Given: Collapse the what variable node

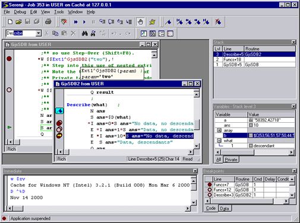Looking at the screenshot, I should coord(219,141).
